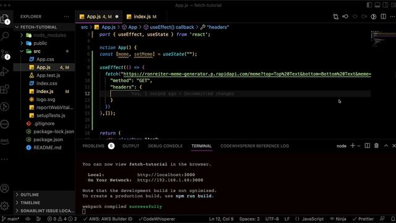Open notifications bell in status bar
Screen dimensions: 396x223
(393, 219)
